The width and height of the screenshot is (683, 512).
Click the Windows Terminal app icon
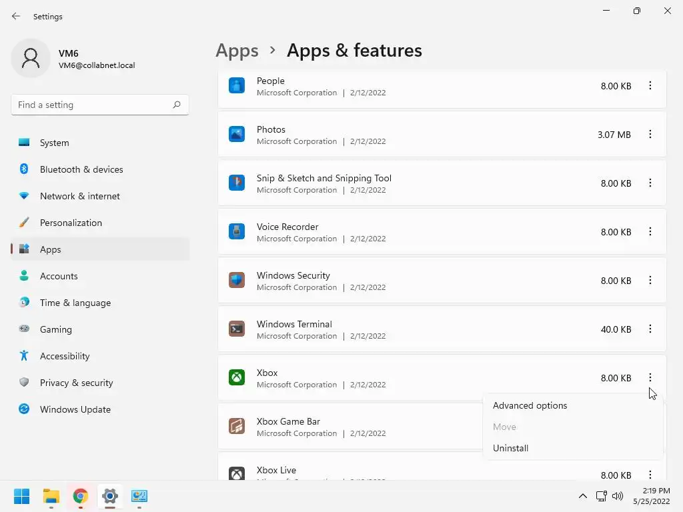(237, 329)
